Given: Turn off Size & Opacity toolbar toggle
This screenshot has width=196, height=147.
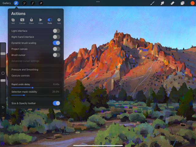Looking at the screenshot, I should pos(56,103).
